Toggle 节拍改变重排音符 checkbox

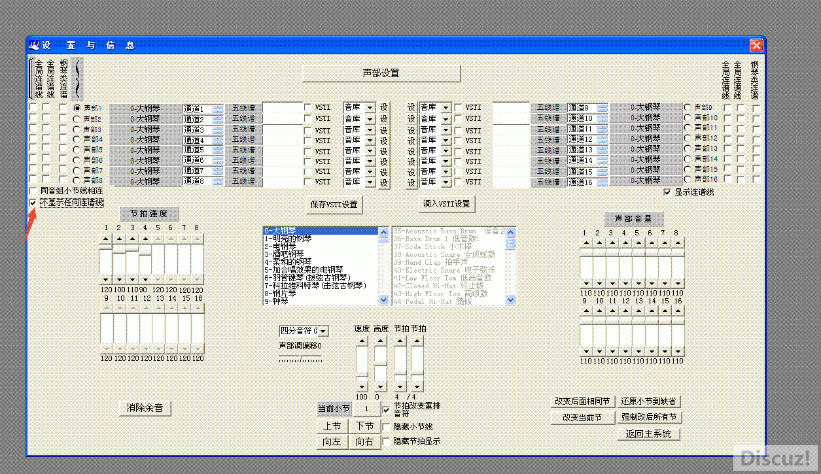click(x=386, y=410)
